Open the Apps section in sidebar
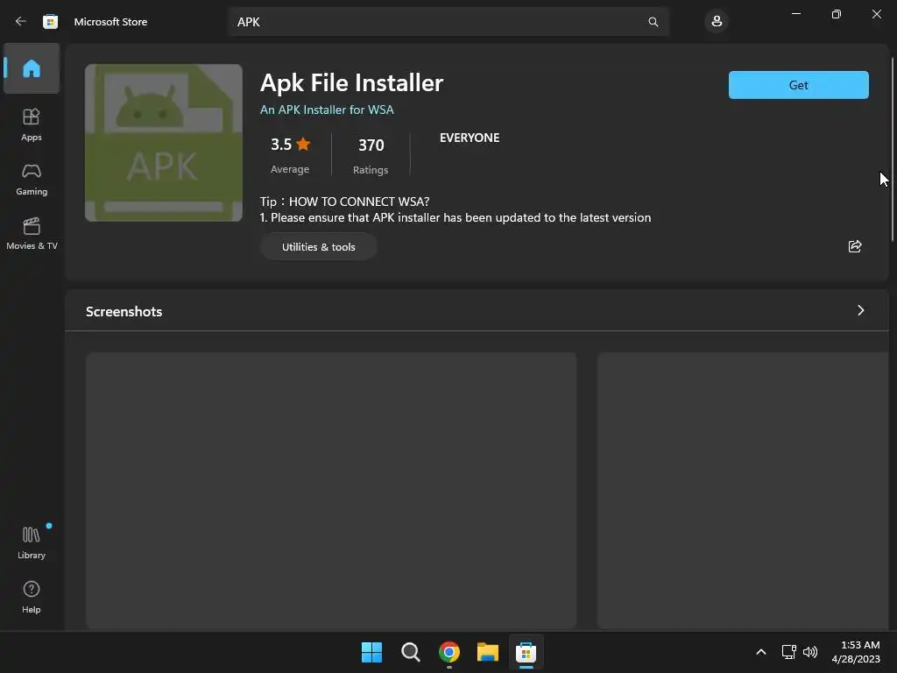Image resolution: width=897 pixels, height=673 pixels. [32, 124]
